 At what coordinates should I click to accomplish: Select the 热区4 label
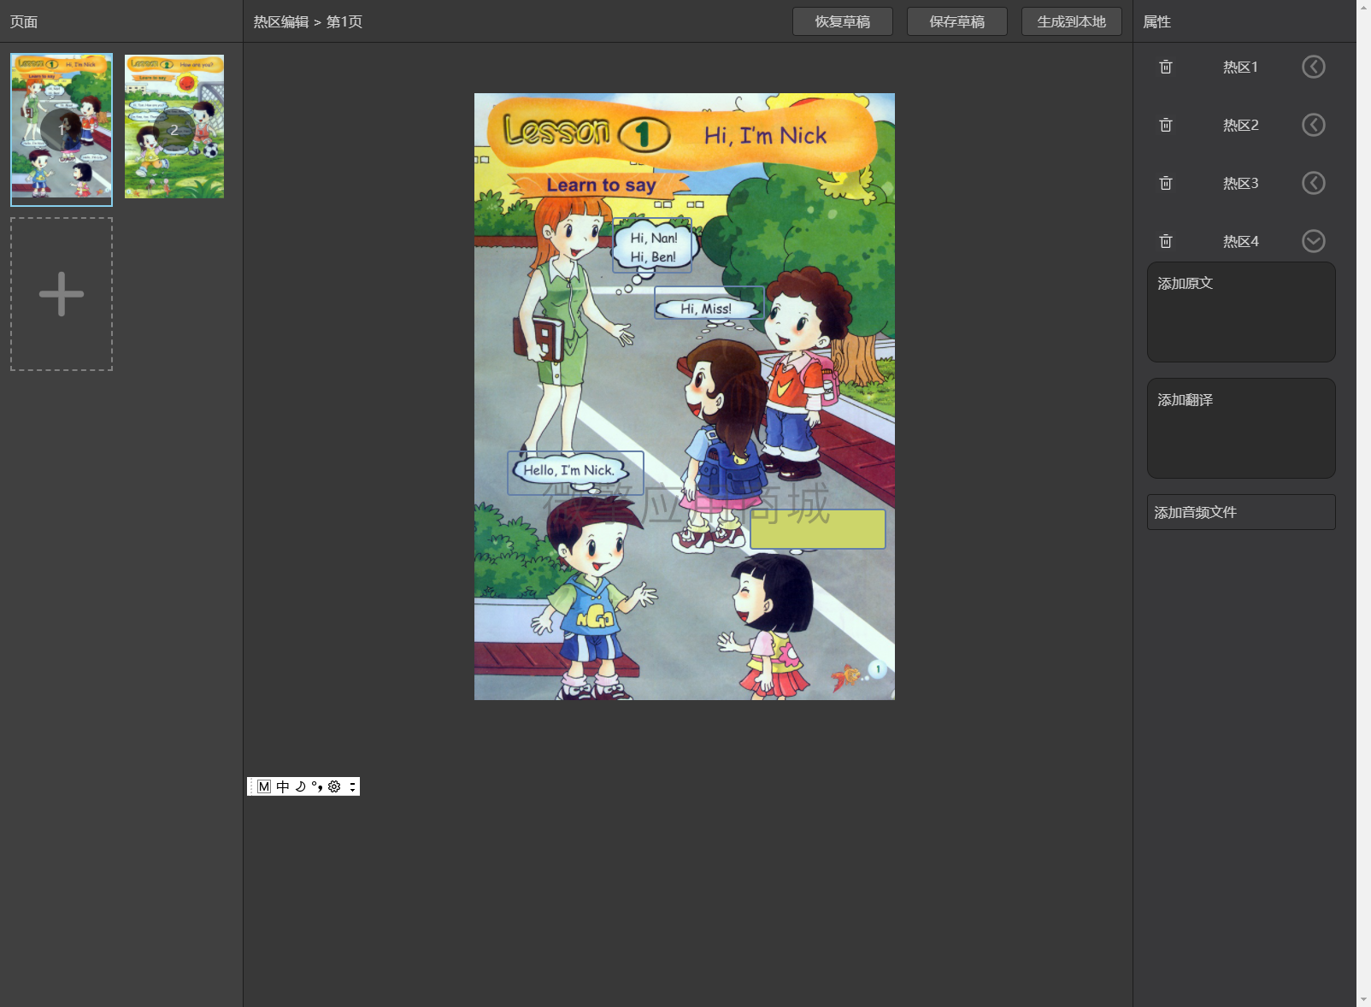point(1240,241)
